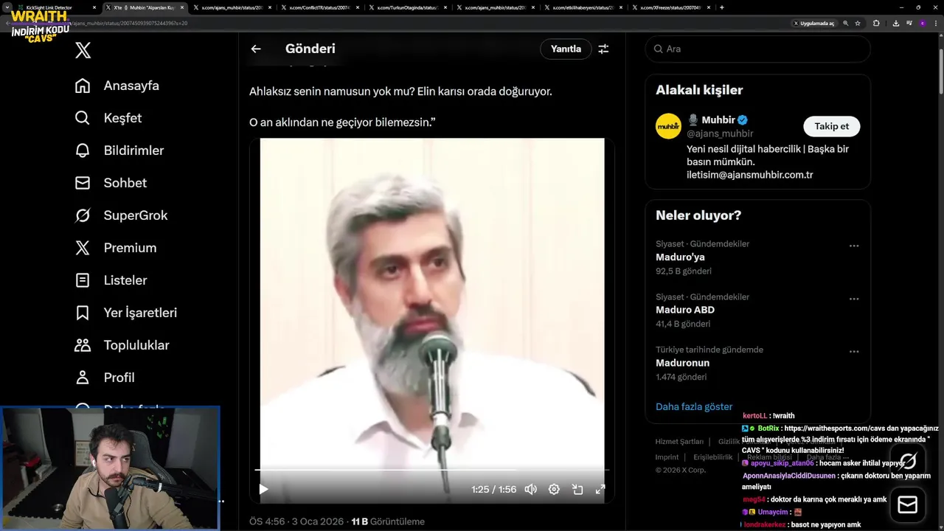Open Listeler page

pos(111,280)
